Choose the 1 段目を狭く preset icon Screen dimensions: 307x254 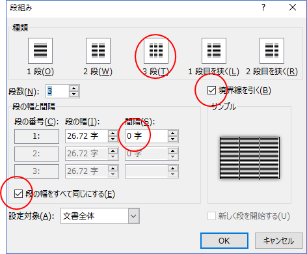click(x=214, y=51)
